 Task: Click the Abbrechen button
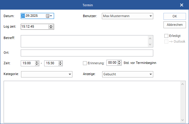click(175, 25)
